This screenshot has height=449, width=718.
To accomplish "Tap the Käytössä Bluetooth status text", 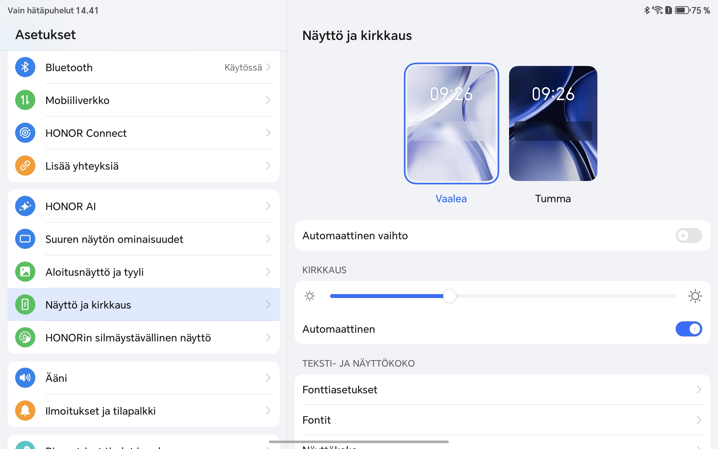I will click(x=243, y=67).
